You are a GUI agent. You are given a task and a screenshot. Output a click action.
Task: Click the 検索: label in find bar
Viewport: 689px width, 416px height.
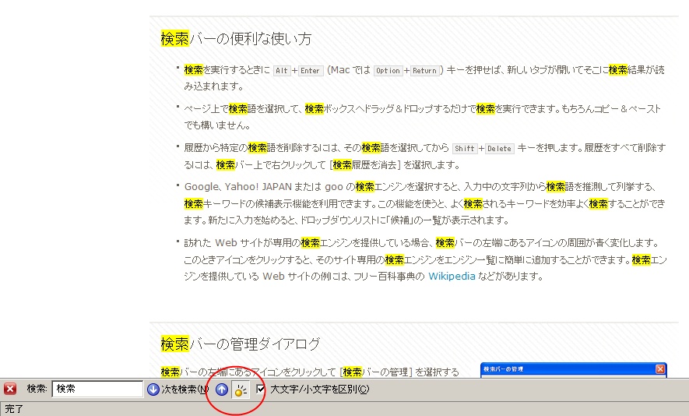(x=37, y=389)
